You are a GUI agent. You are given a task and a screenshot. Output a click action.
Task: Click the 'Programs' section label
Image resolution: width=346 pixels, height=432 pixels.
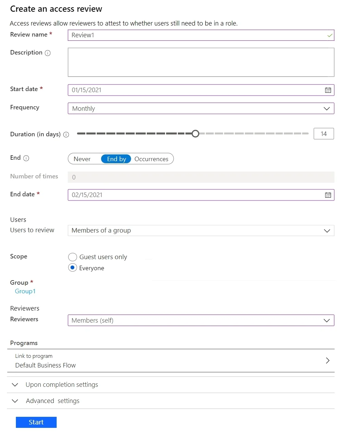point(24,343)
